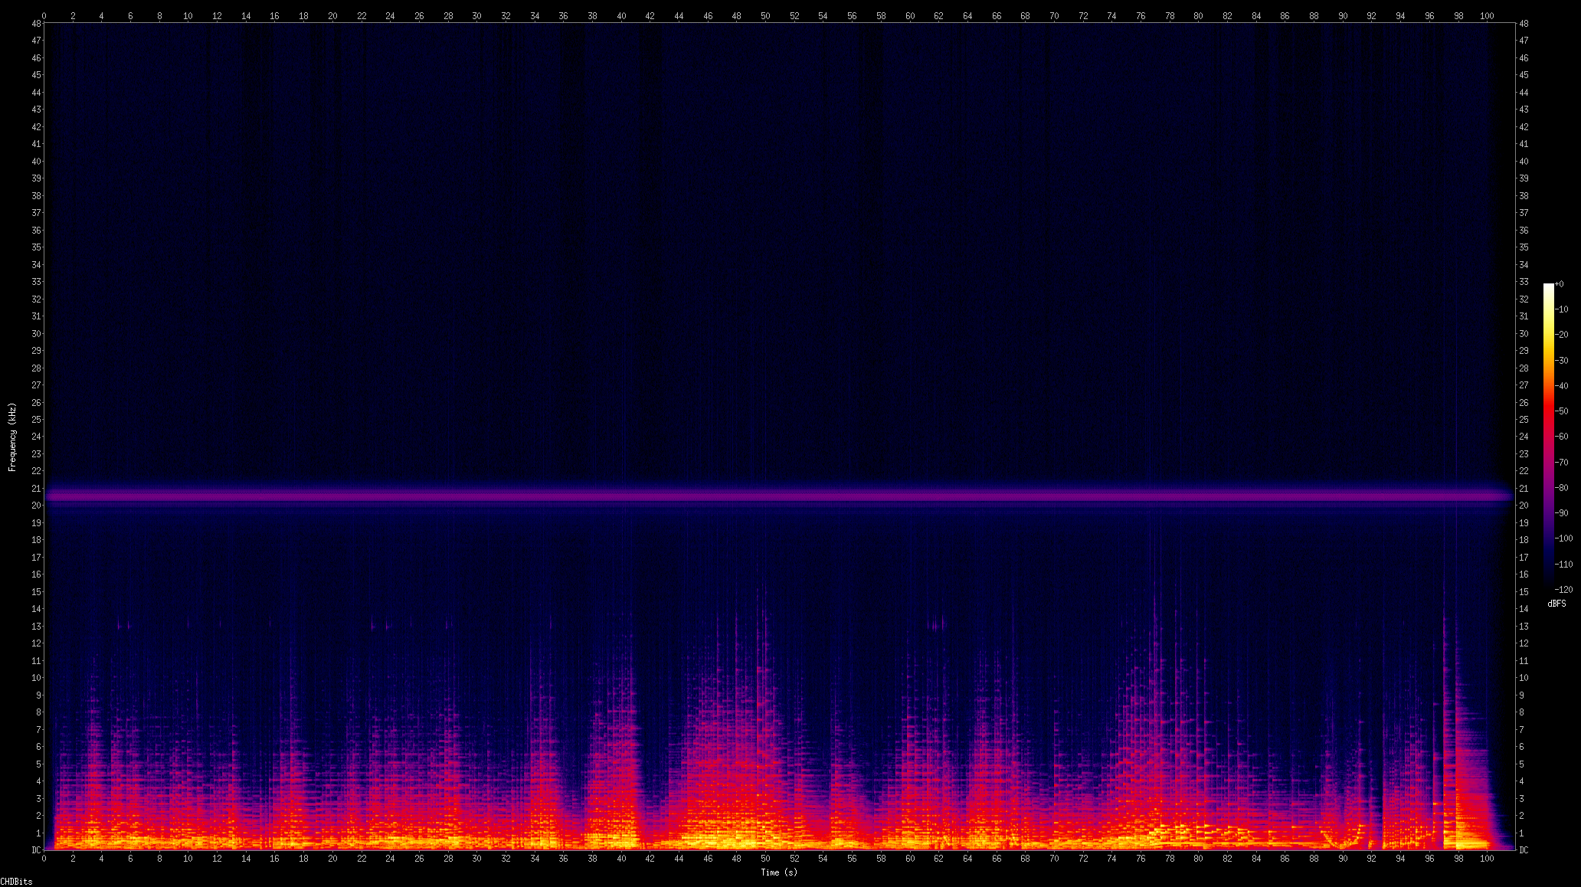Click the -60 value on color legend

click(x=1562, y=437)
